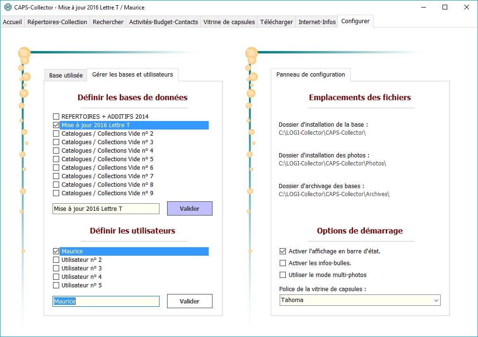Maximize the CAPS-Collector window
478x337 pixels.
(x=445, y=7)
